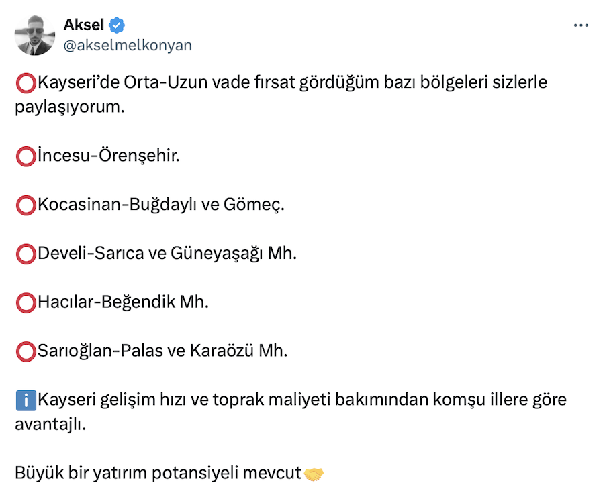Click the Büyük bir yatırım potansiyeli mevcut text
This screenshot has height=499, width=607.
[x=158, y=474]
